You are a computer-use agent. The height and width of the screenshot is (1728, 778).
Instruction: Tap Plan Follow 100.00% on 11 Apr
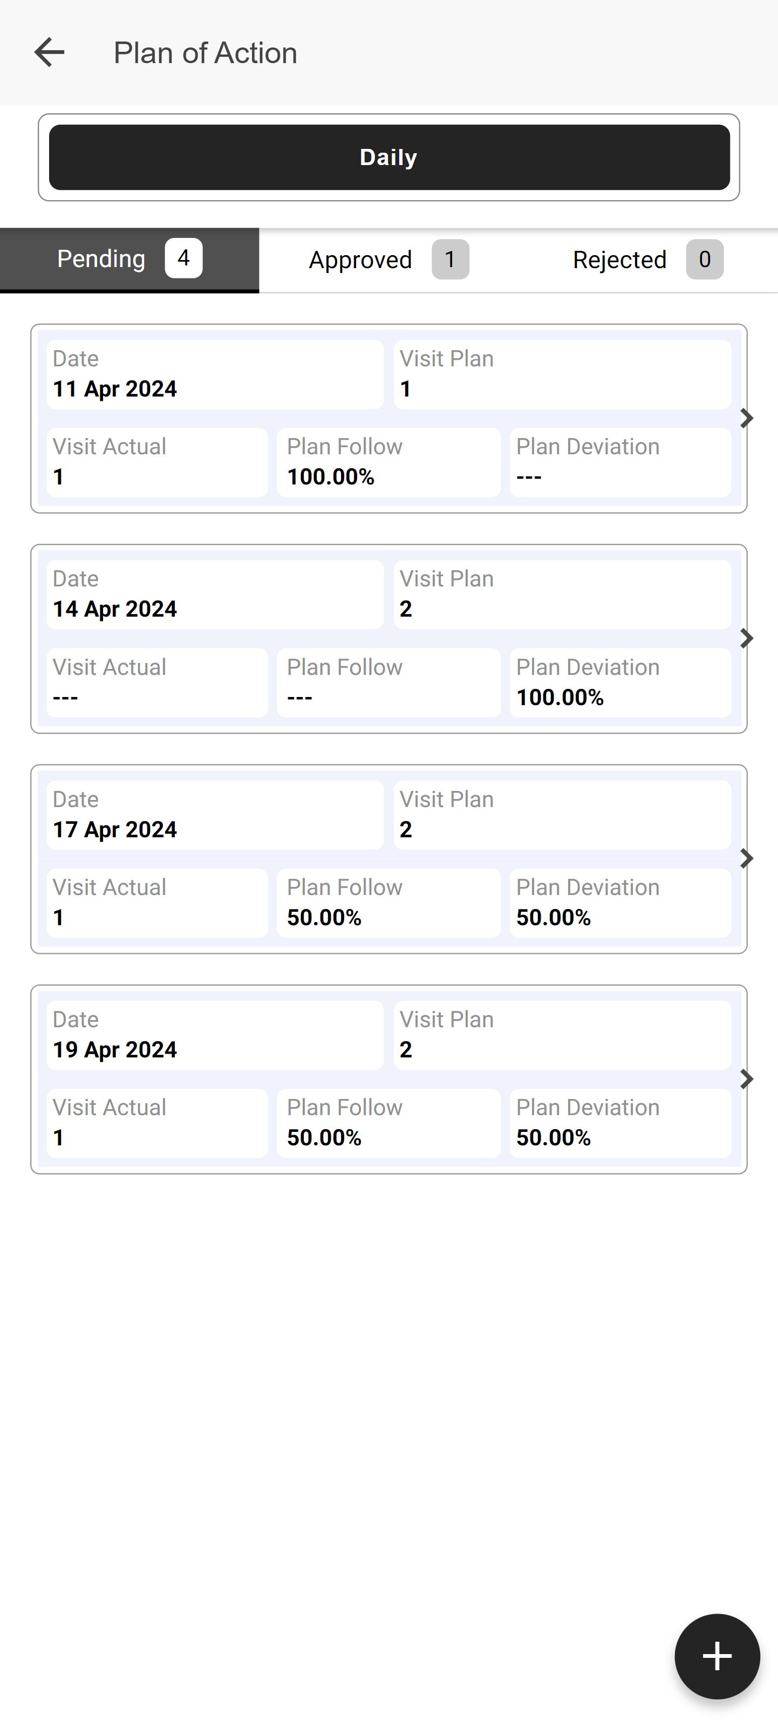point(388,463)
